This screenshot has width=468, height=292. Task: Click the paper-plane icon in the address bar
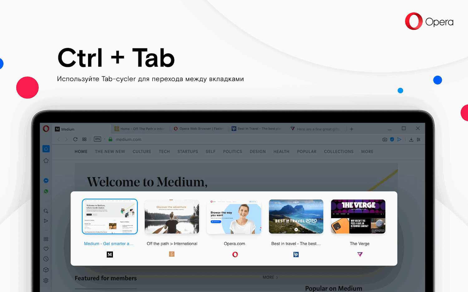pyautogui.click(x=399, y=139)
